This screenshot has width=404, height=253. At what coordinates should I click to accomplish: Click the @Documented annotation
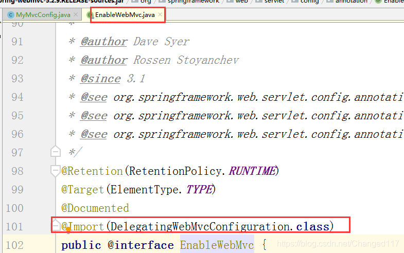pyautogui.click(x=95, y=208)
